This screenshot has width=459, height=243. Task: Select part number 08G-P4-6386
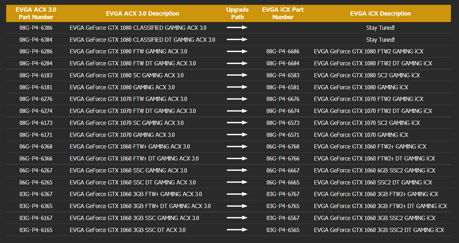(36, 28)
